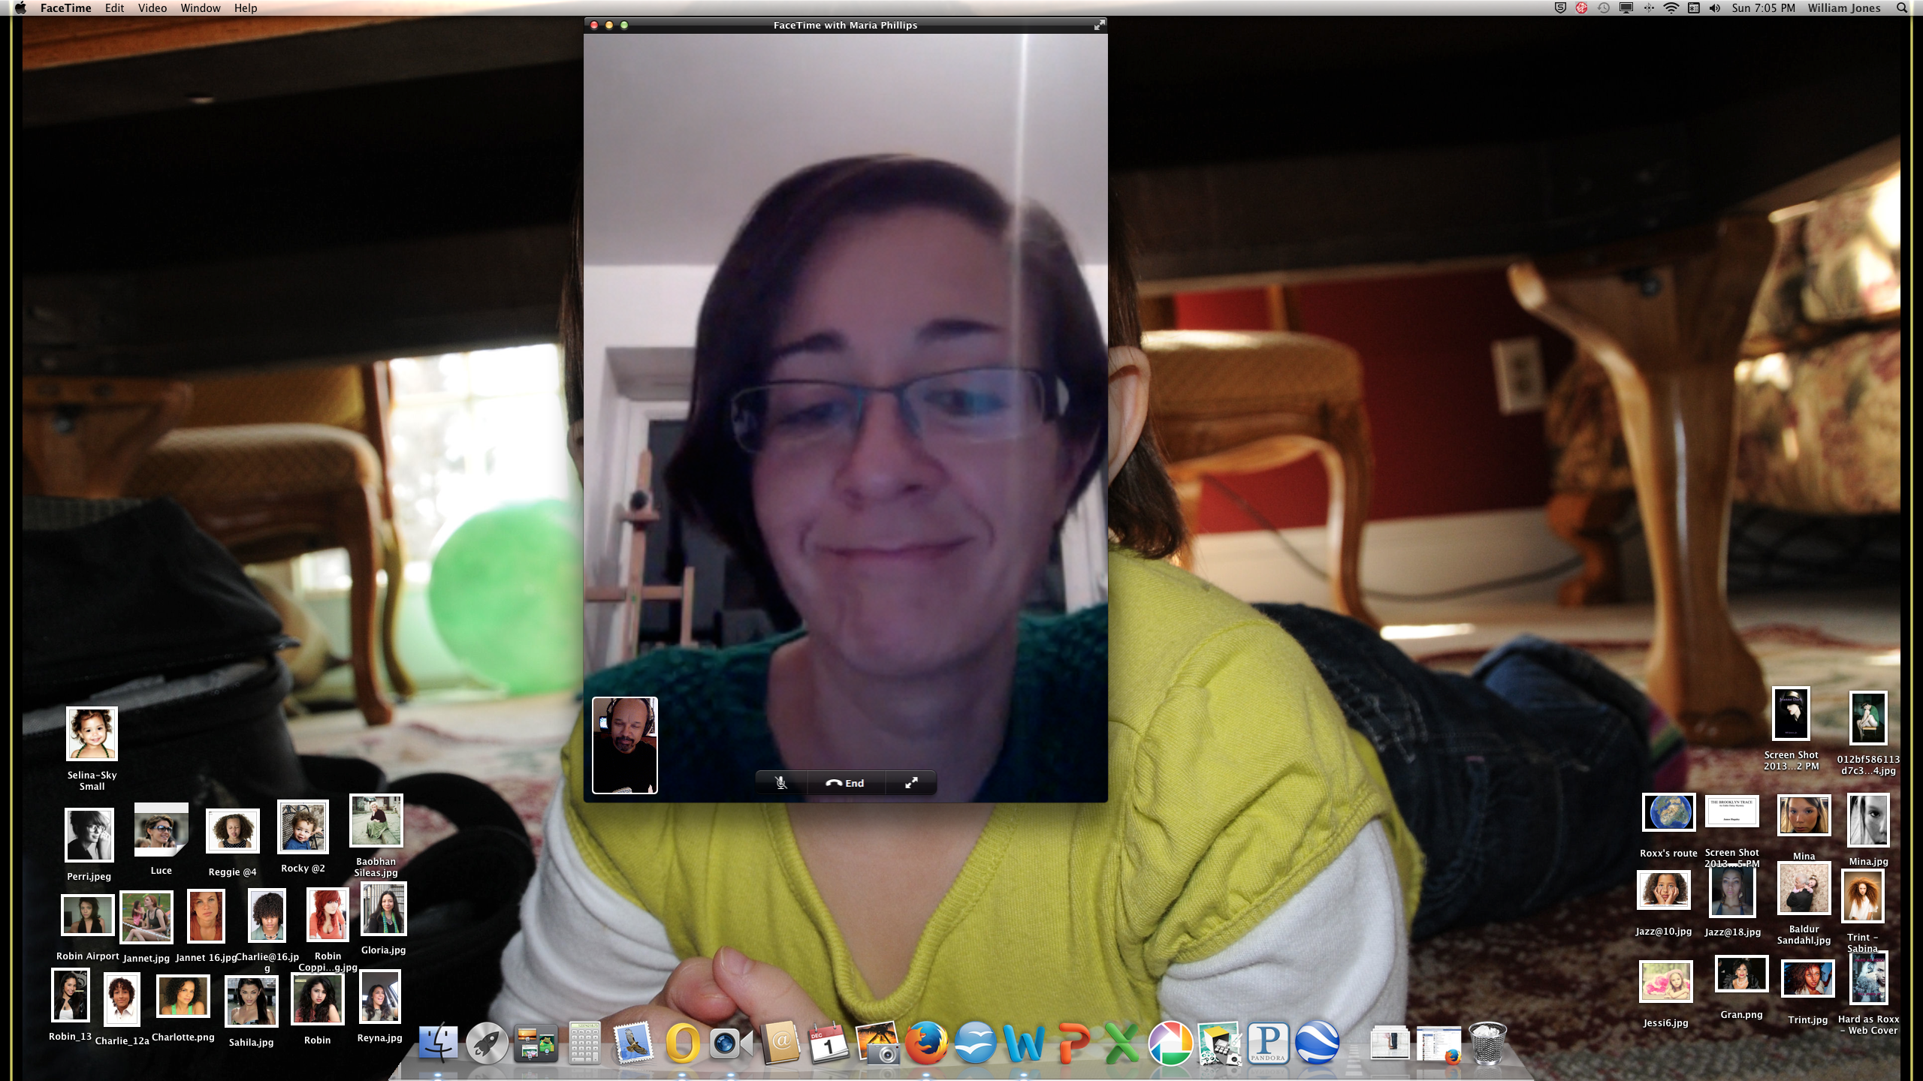Open Spotlight search magnifier

(x=1901, y=8)
